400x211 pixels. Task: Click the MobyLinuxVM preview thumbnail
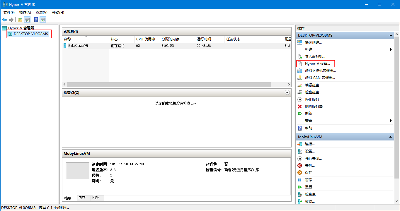click(x=77, y=171)
